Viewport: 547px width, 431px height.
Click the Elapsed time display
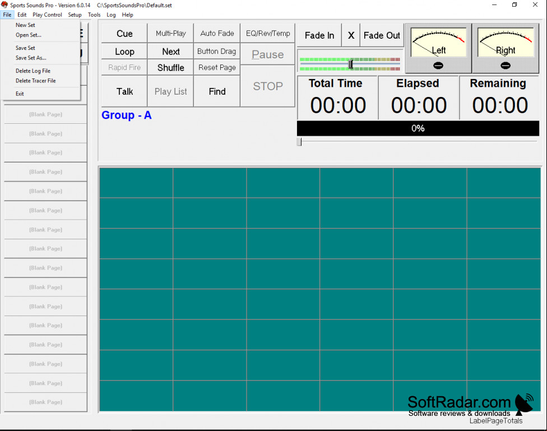[418, 98]
